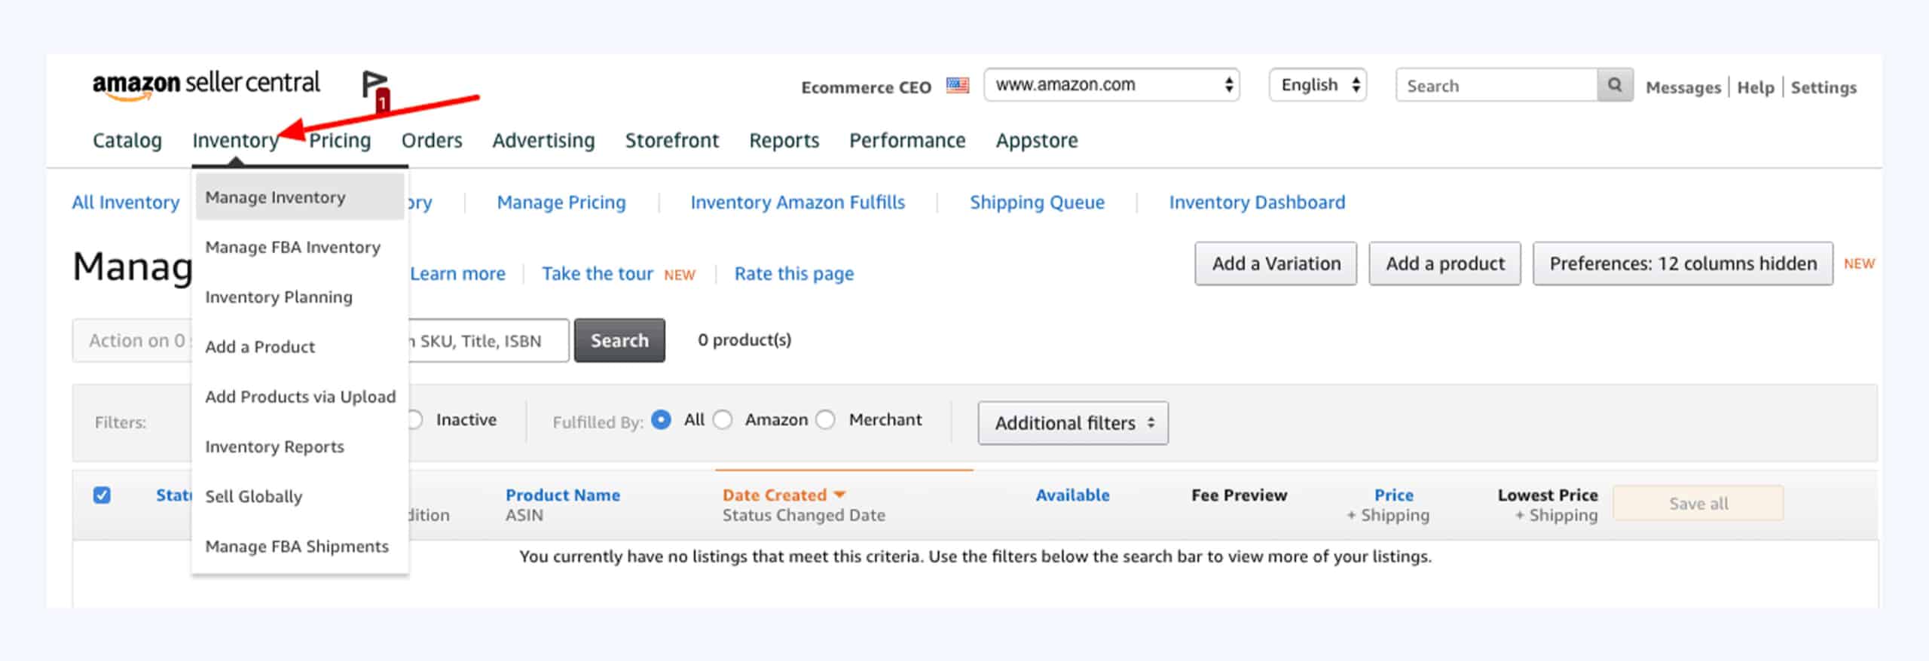Image resolution: width=1929 pixels, height=661 pixels.
Task: Focus the top Search input field
Action: coord(1496,85)
